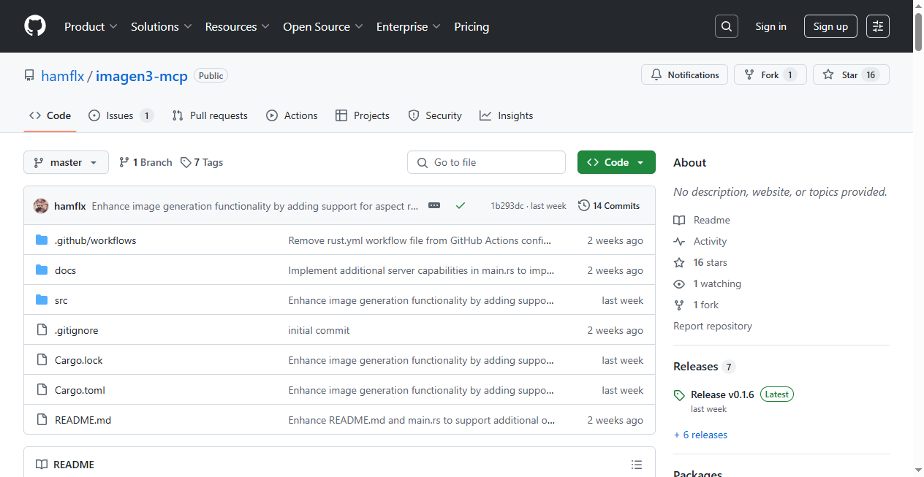View the 7 Tags link
Image resolution: width=924 pixels, height=477 pixels.
pos(202,162)
